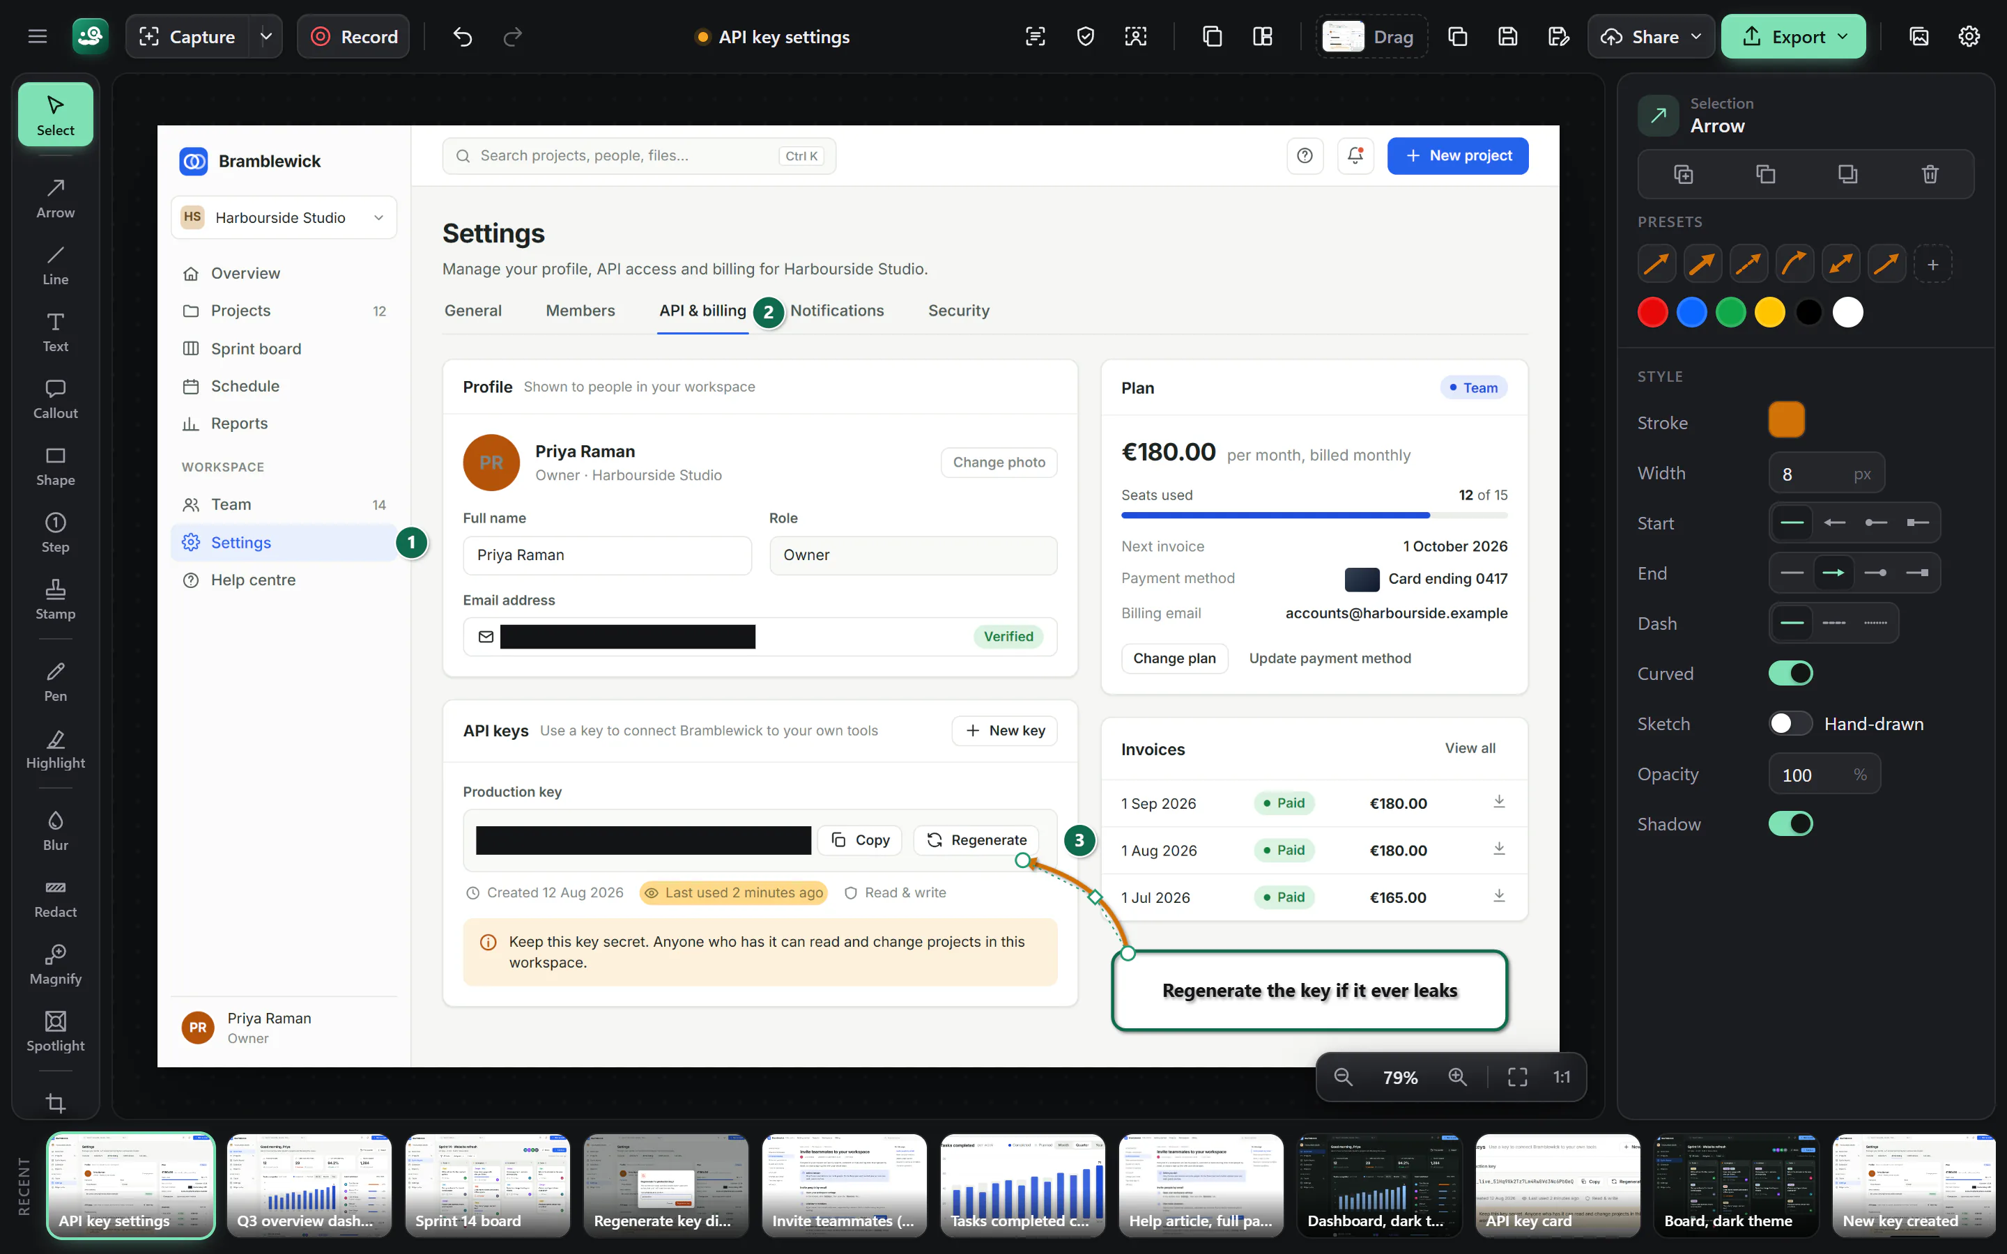Choose the Highlight tool
Viewport: 2007px width, 1254px height.
point(56,749)
